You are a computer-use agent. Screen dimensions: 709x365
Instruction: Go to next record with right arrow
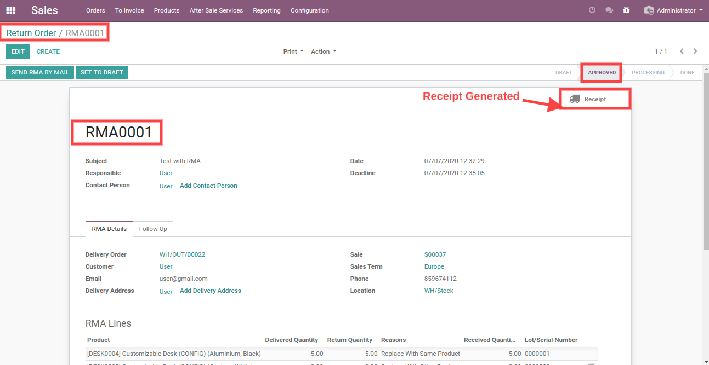coord(695,51)
